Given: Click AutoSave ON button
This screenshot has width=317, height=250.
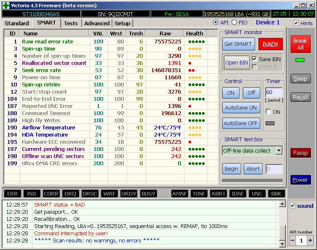Looking at the screenshot, I should click(241, 108).
